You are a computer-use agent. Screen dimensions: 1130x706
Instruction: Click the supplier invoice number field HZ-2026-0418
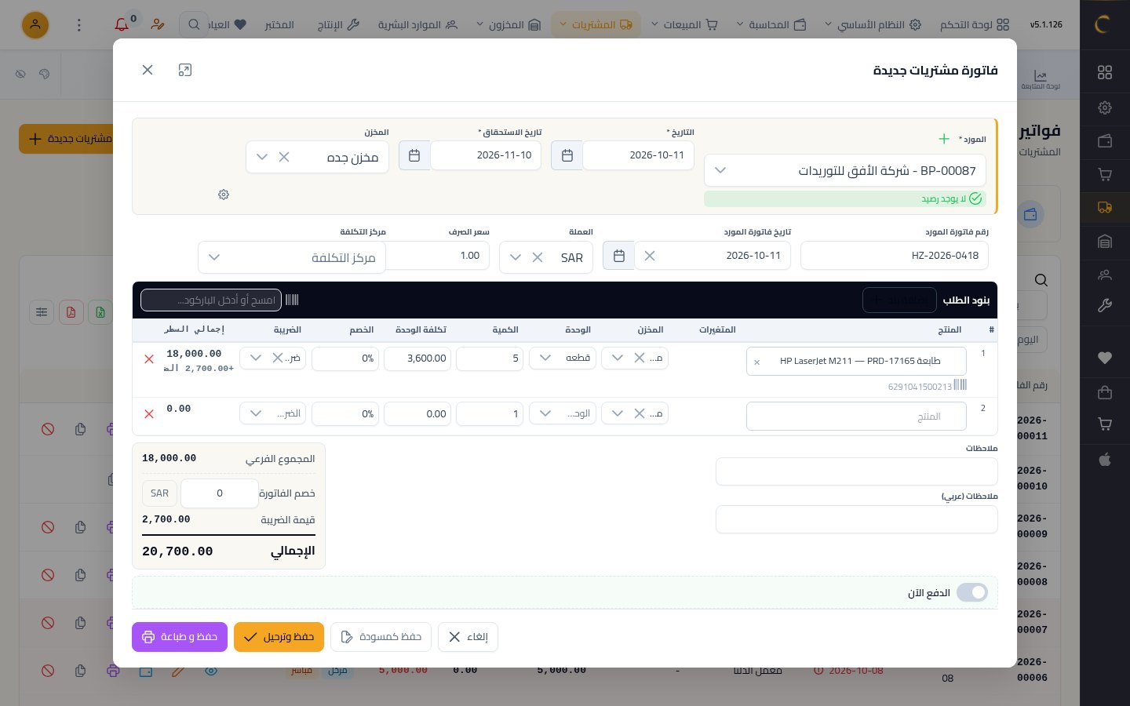click(x=895, y=256)
